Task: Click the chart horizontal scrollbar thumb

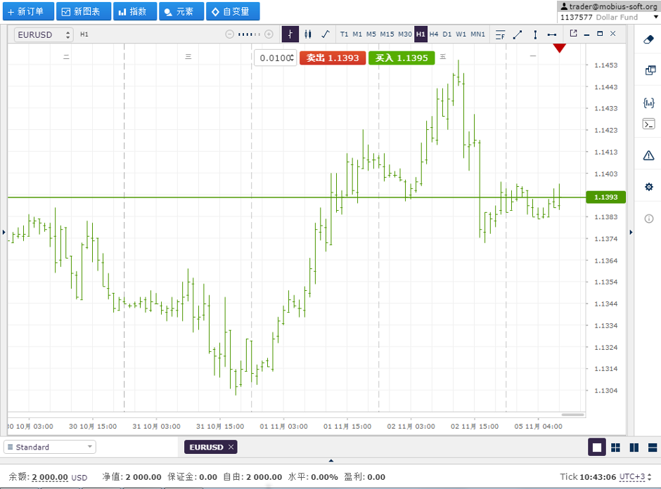Action: [x=572, y=415]
